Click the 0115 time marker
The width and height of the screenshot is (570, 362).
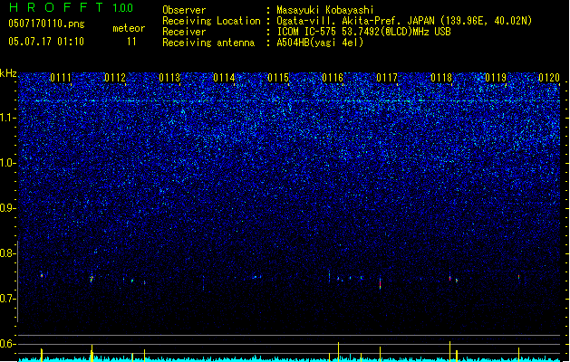[278, 78]
